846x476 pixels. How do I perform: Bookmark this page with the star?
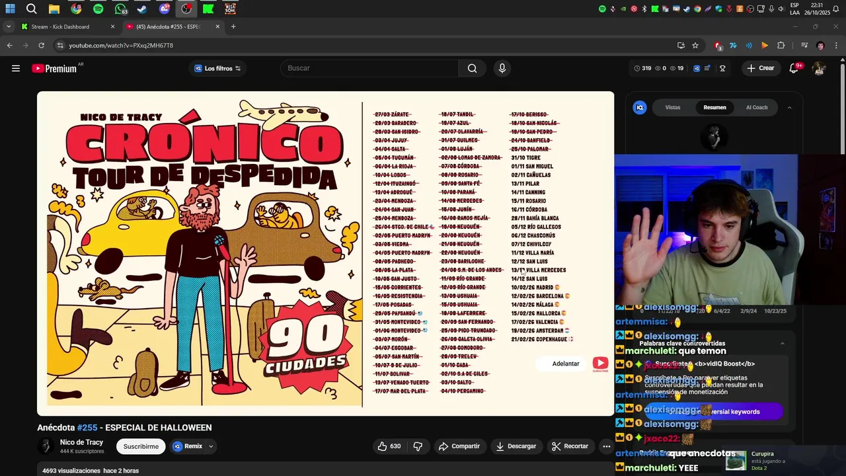[695, 46]
